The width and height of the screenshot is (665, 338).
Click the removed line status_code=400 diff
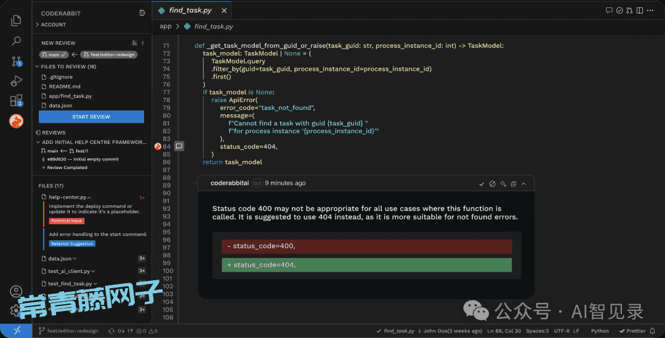[x=366, y=246]
